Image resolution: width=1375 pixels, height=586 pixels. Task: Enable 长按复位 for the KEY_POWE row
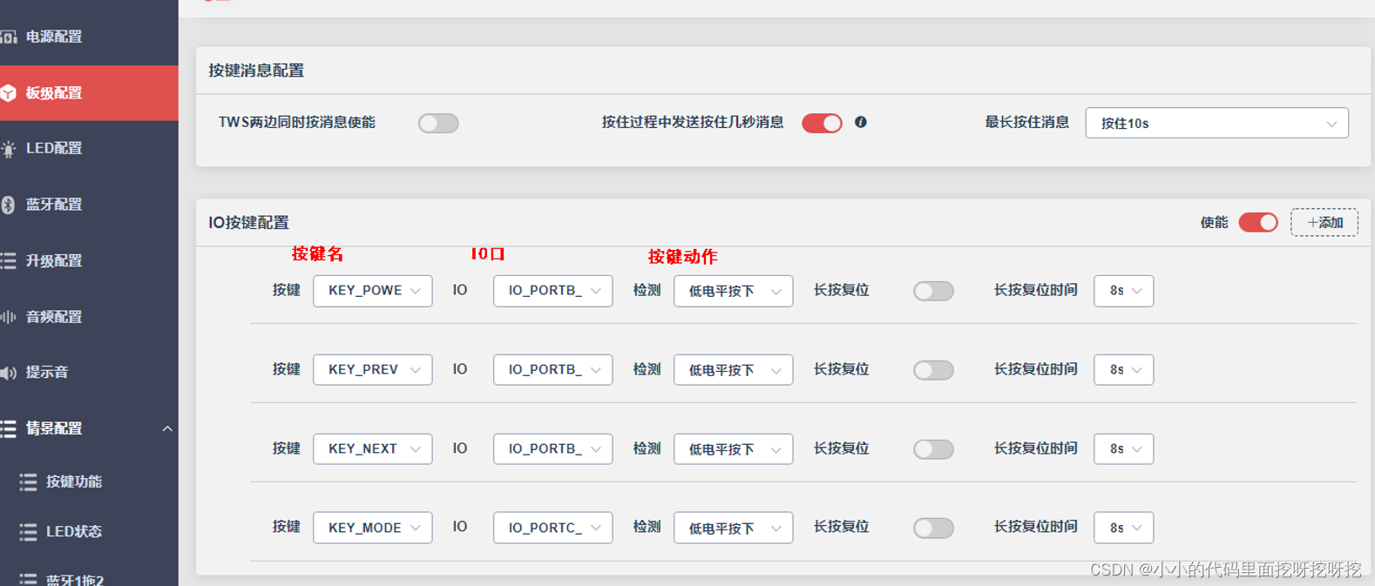pos(933,290)
